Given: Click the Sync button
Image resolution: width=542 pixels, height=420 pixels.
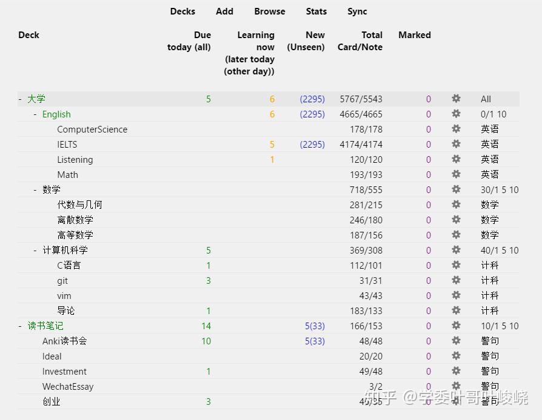Looking at the screenshot, I should click(x=357, y=11).
